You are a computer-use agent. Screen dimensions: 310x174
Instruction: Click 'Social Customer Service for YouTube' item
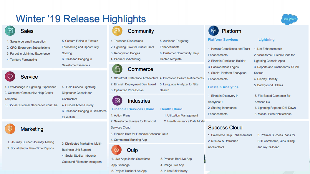pyautogui.click(x=31, y=105)
